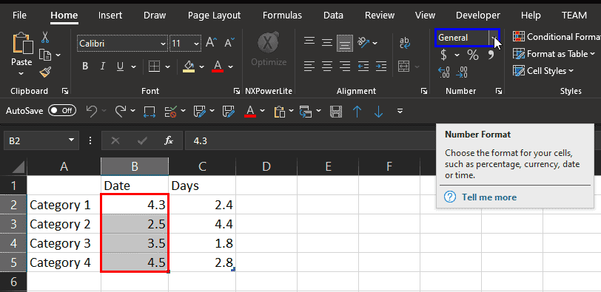Click the Copy icon in Clipboard group
The height and width of the screenshot is (292, 601).
(x=46, y=55)
